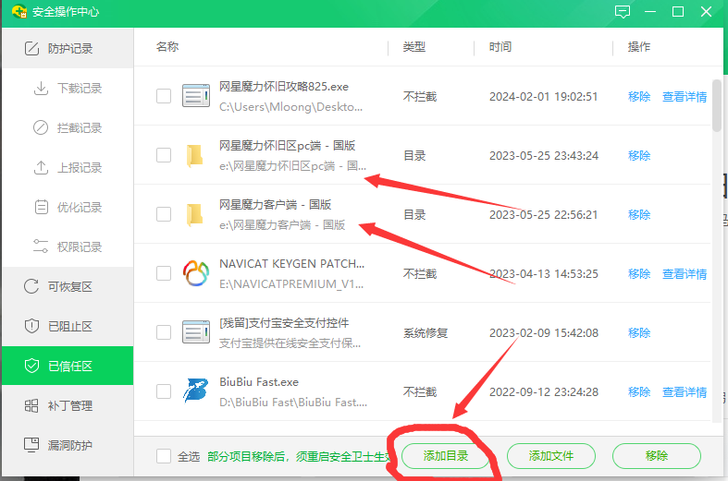Click the 下载记录 download icon
The height and width of the screenshot is (481, 728).
tap(41, 88)
